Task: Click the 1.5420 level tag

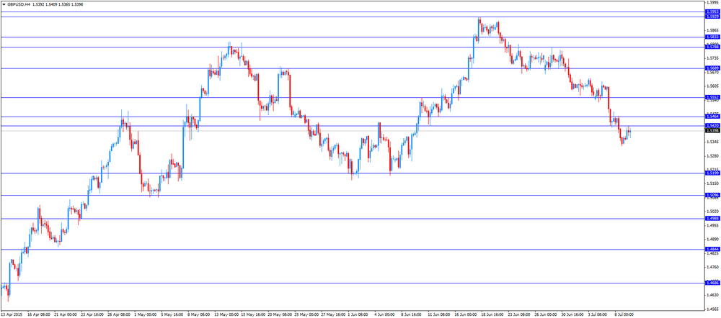Action: click(x=712, y=126)
